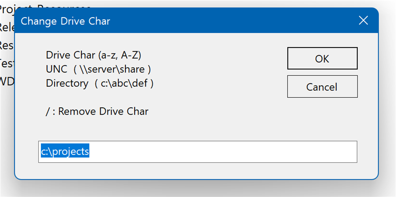Select the partially hidden WD... background item

click(x=6, y=81)
